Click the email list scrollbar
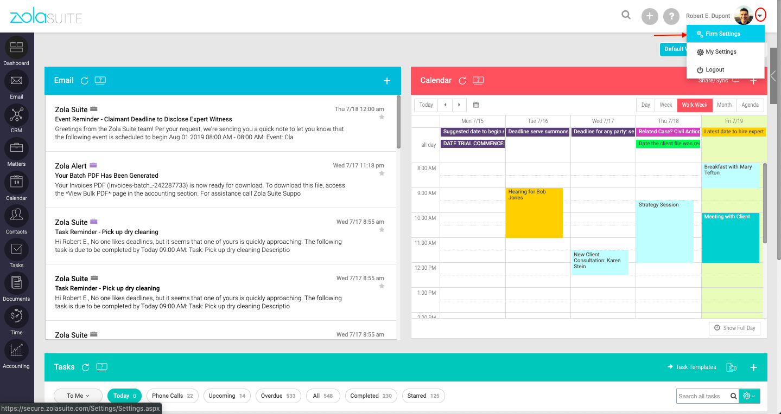 [399, 122]
